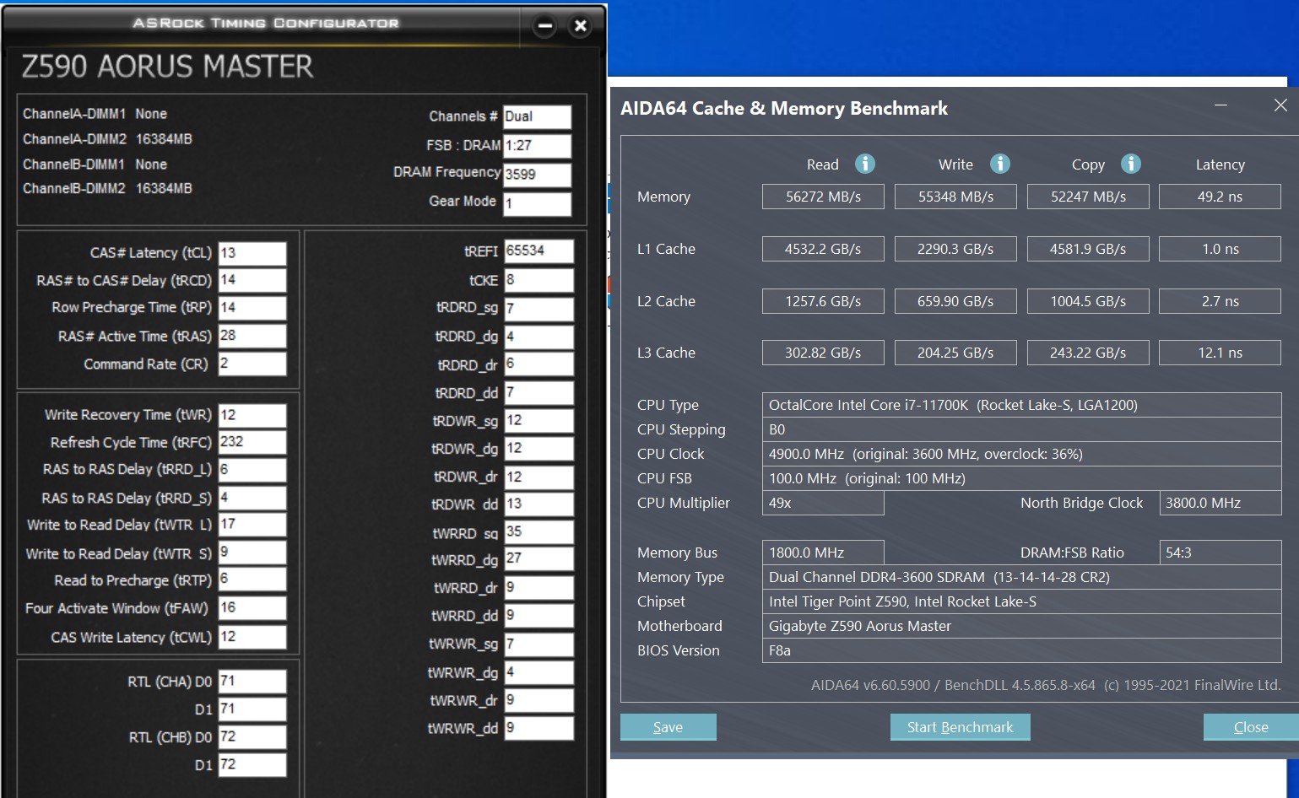Click the RAS# Active Time (tRAS) field

(252, 336)
